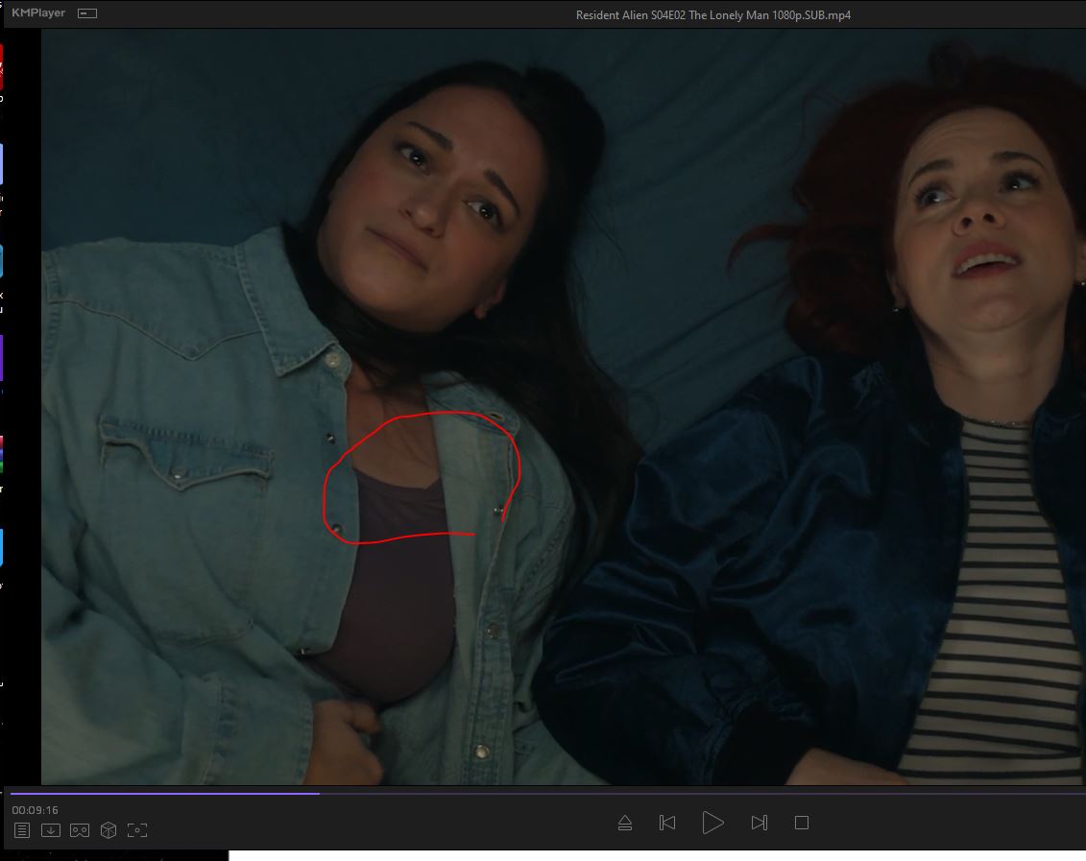This screenshot has height=861, width=1086.
Task: Click the 00:09:16 elapsed time display
Action: pos(36,810)
